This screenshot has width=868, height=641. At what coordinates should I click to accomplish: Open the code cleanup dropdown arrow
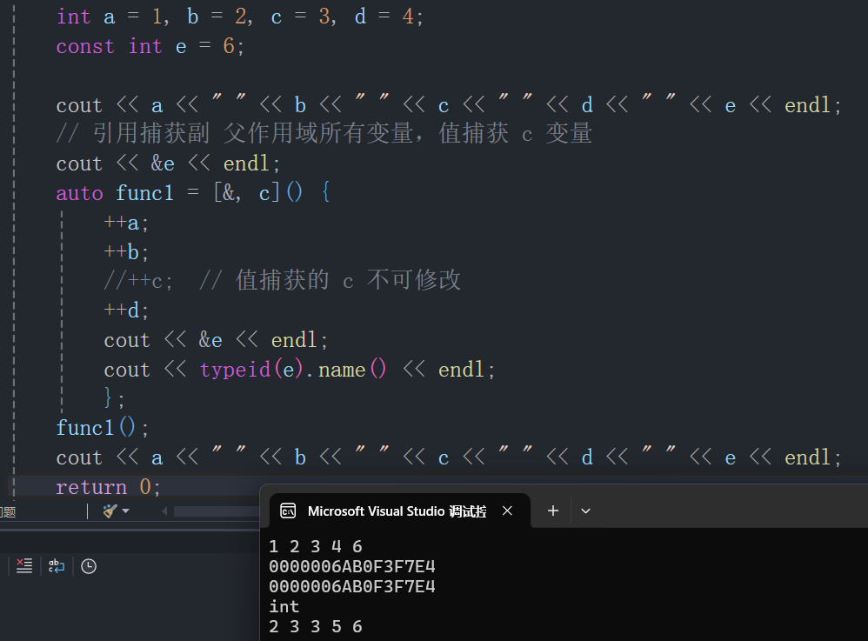pos(125,511)
